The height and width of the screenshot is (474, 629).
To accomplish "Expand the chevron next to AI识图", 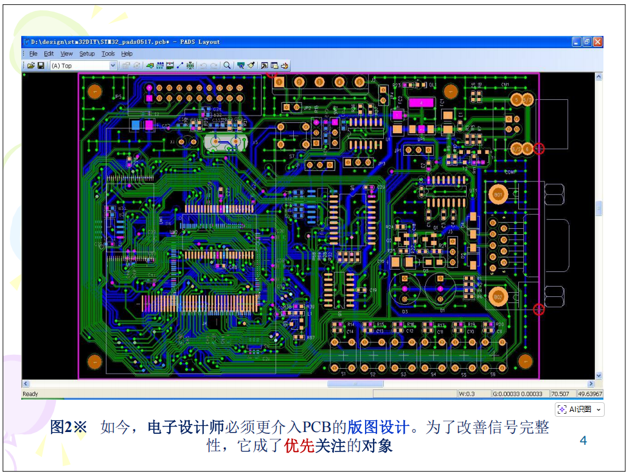I will point(599,410).
